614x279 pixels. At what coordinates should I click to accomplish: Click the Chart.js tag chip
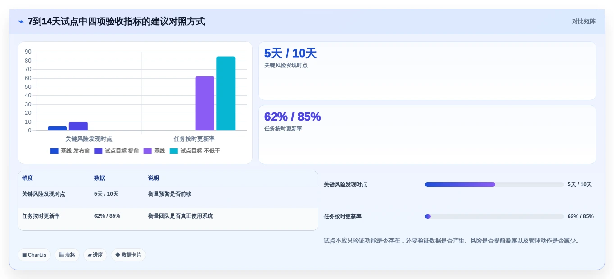[x=34, y=255]
